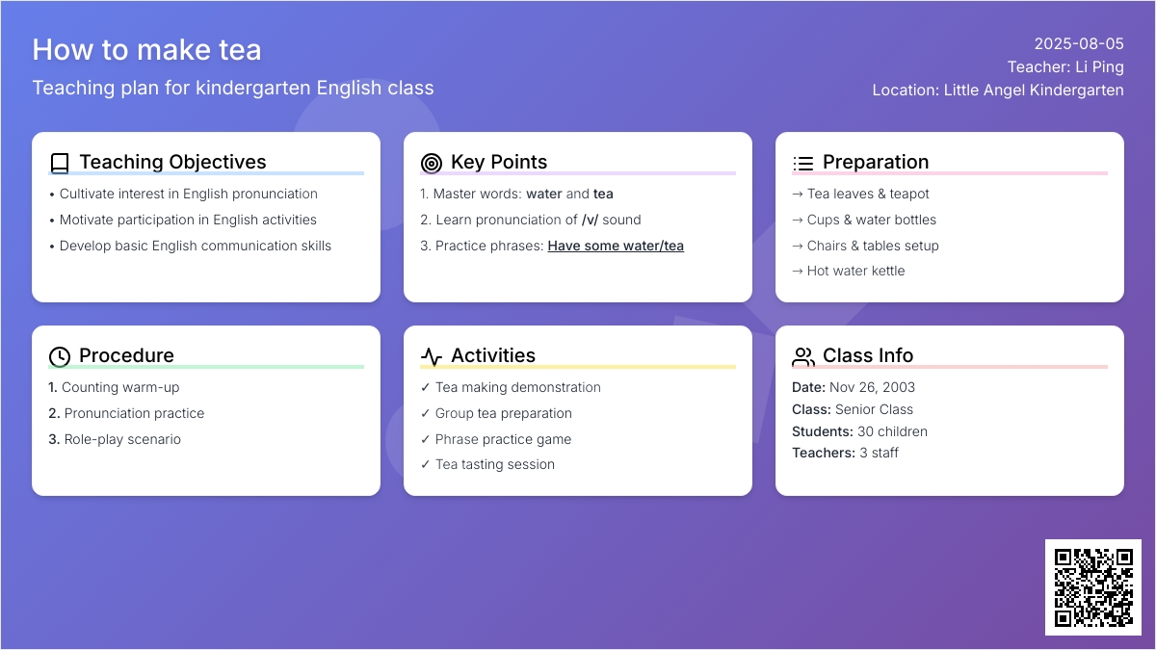Screen dimensions: 1156x650
Task: Click the pulse icon beside Activities
Action: tap(432, 356)
